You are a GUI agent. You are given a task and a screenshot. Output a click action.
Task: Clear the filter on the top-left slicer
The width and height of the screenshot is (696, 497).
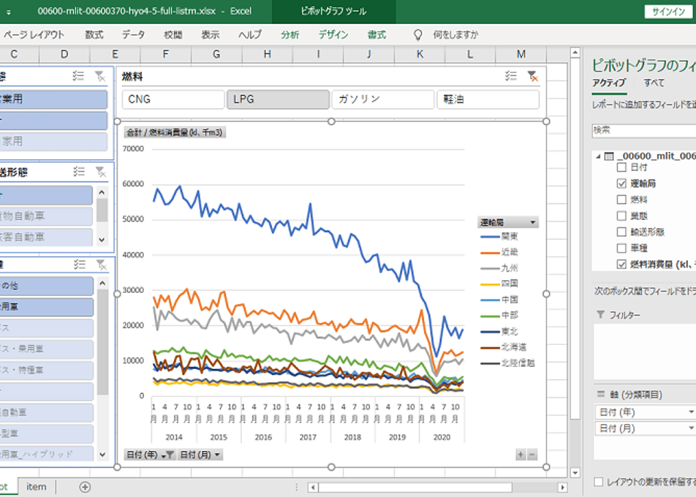click(100, 76)
